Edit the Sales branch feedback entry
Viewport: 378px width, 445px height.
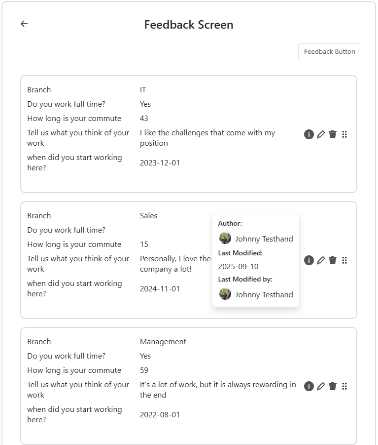[x=321, y=260]
